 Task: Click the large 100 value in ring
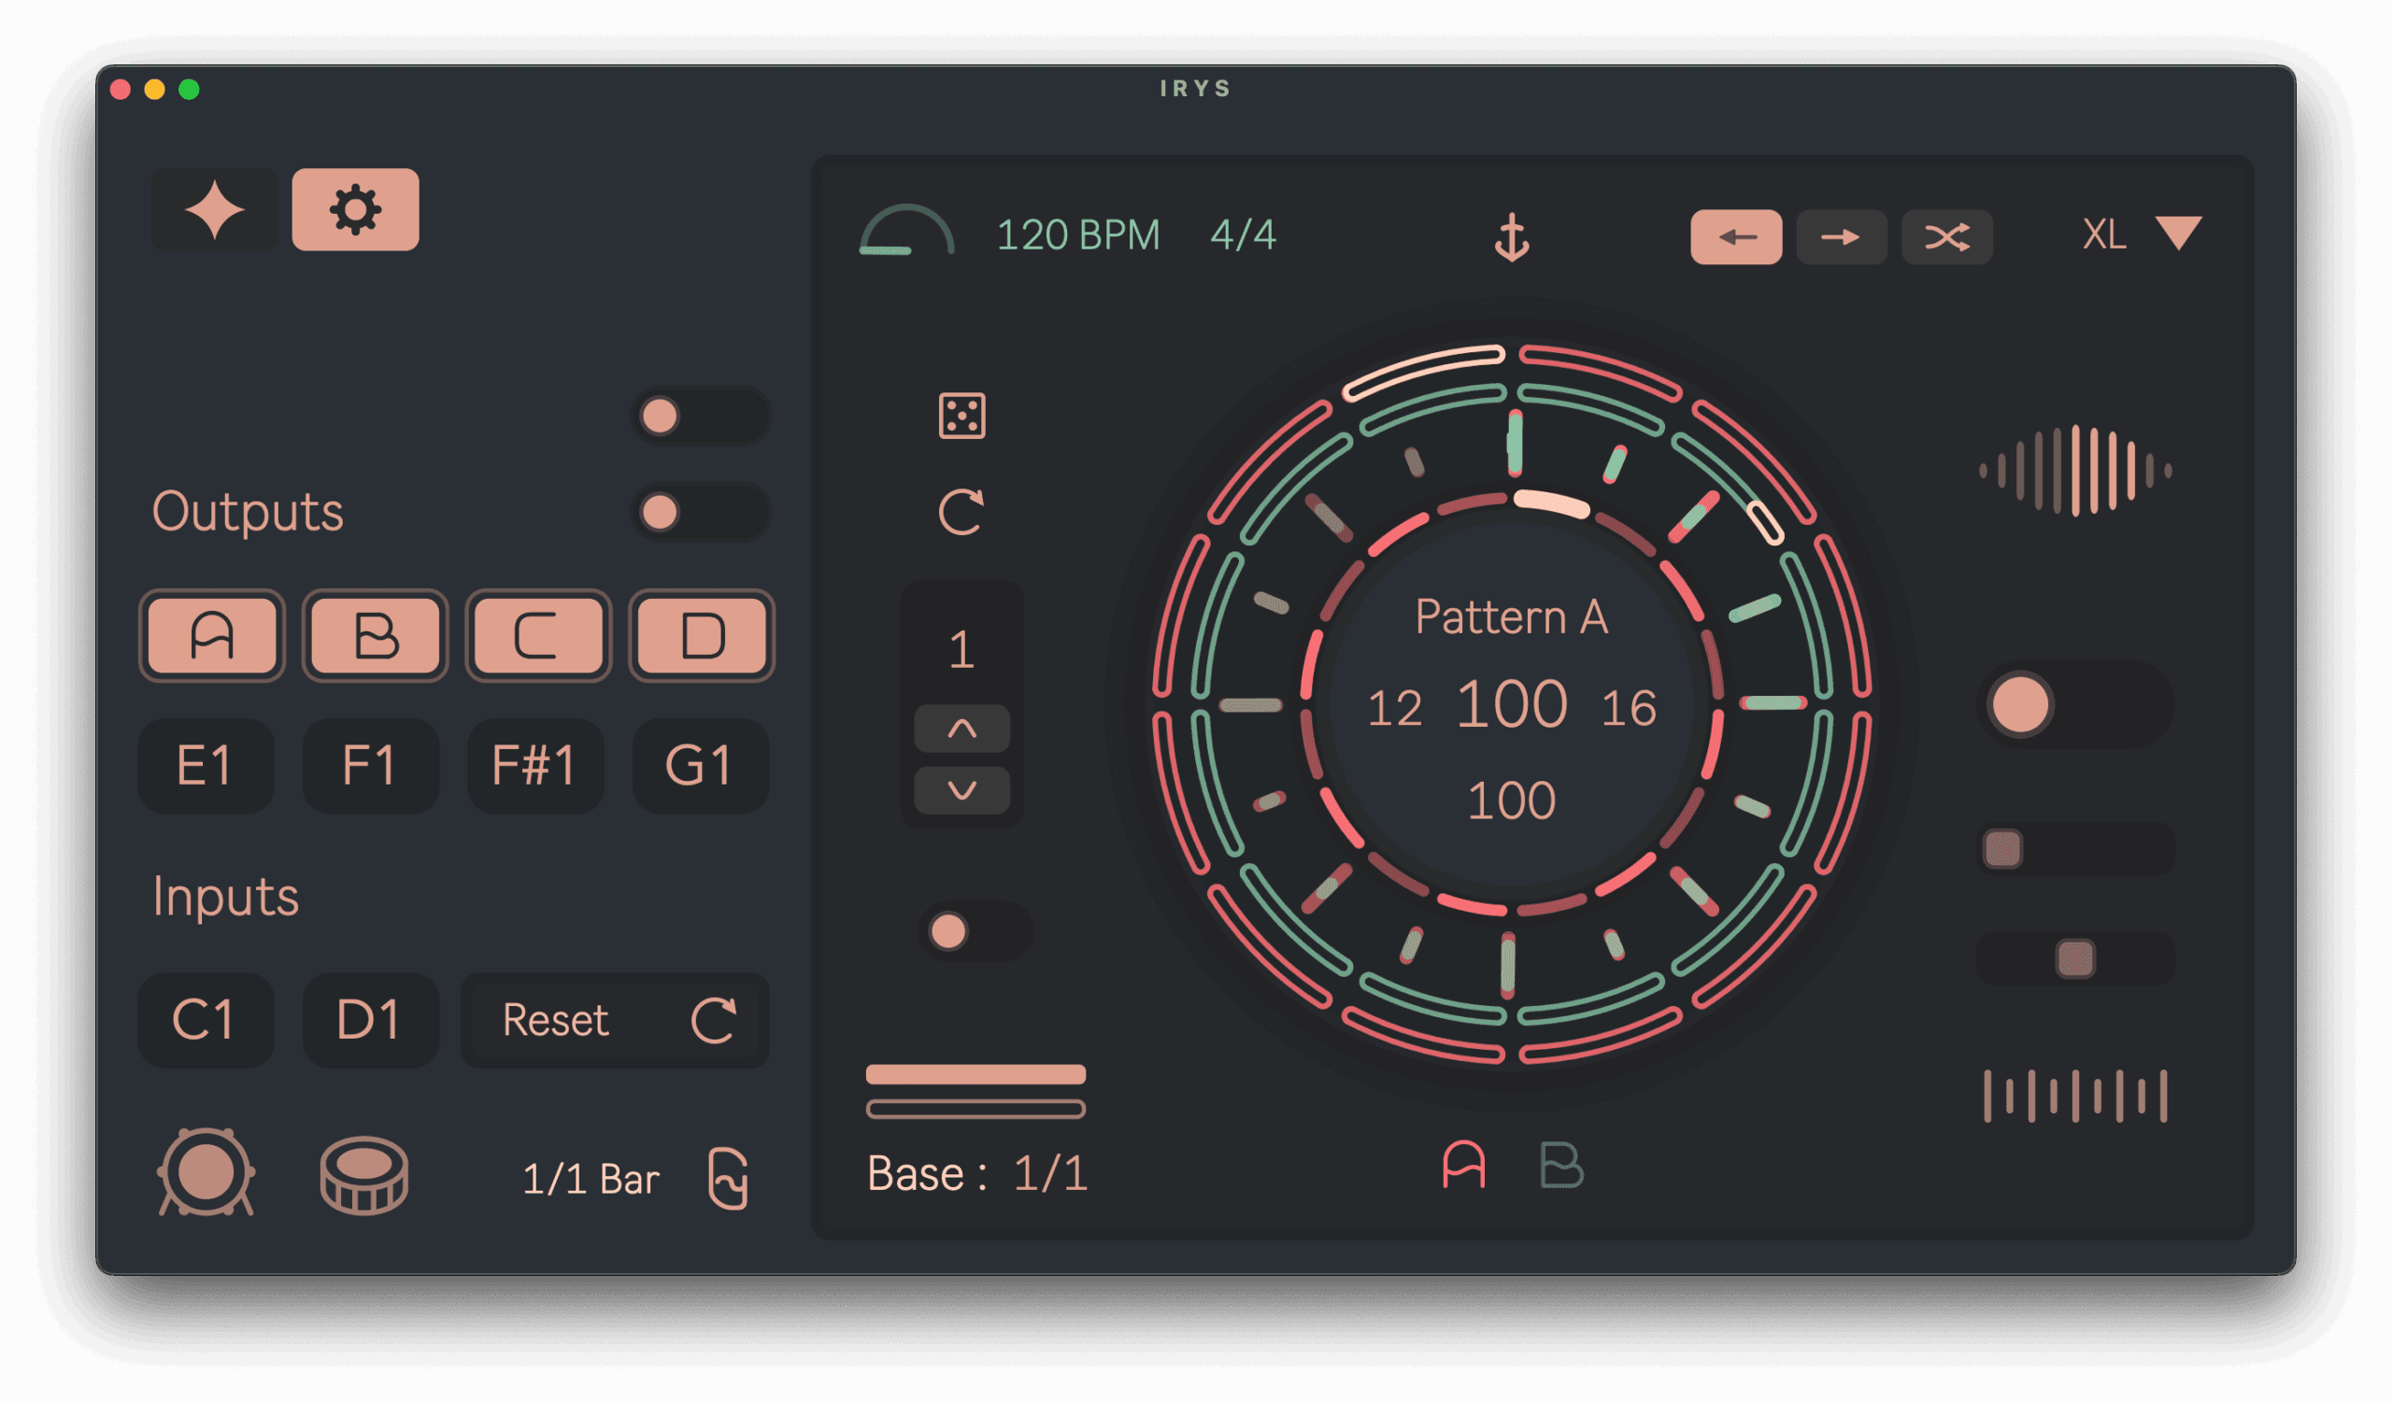(x=1511, y=705)
